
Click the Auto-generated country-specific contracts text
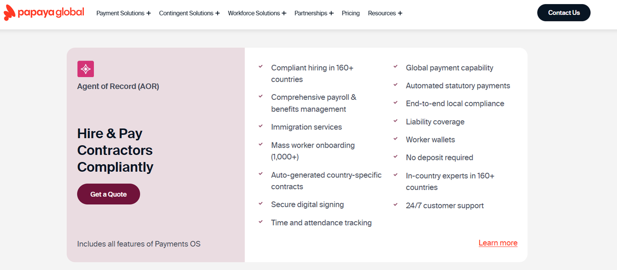tap(326, 181)
